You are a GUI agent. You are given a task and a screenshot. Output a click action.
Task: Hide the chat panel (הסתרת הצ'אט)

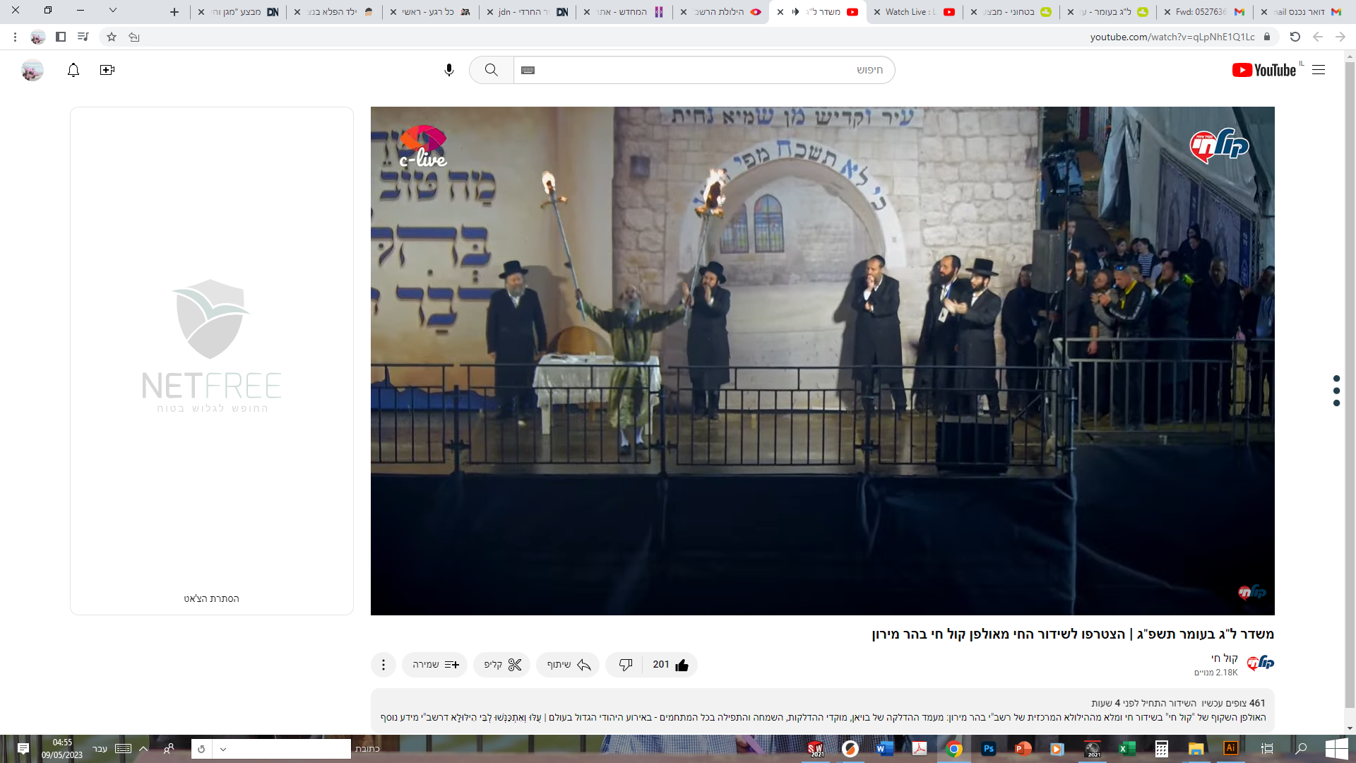211,598
